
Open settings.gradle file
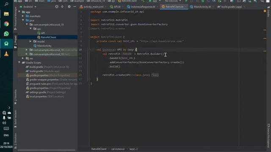[x=46, y=92]
